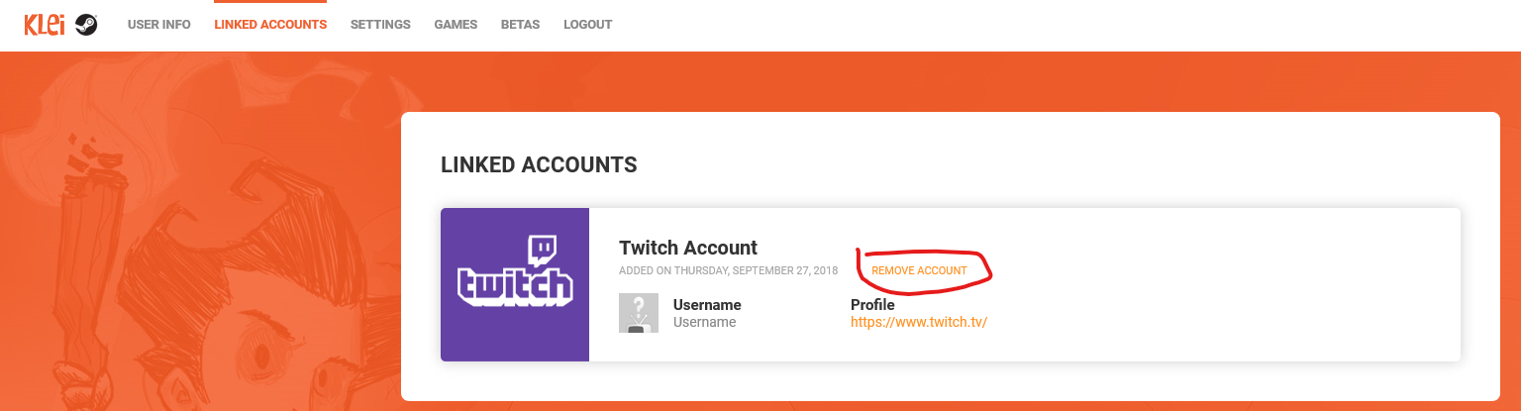Image resolution: width=1521 pixels, height=411 pixels.
Task: Log out using the Logout menu item
Action: click(x=587, y=25)
